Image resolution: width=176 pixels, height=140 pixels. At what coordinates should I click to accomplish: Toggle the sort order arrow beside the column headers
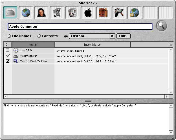pos(171,45)
